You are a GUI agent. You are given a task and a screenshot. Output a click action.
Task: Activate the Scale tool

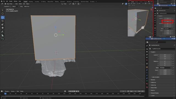tap(2, 24)
